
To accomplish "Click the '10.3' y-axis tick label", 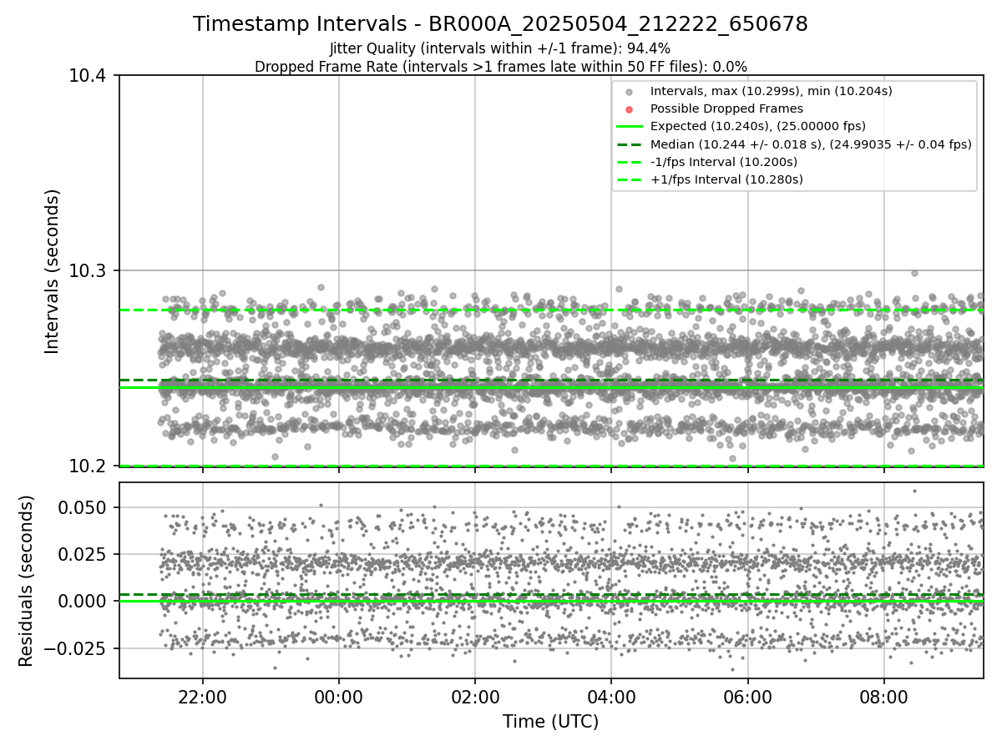I will [x=89, y=271].
